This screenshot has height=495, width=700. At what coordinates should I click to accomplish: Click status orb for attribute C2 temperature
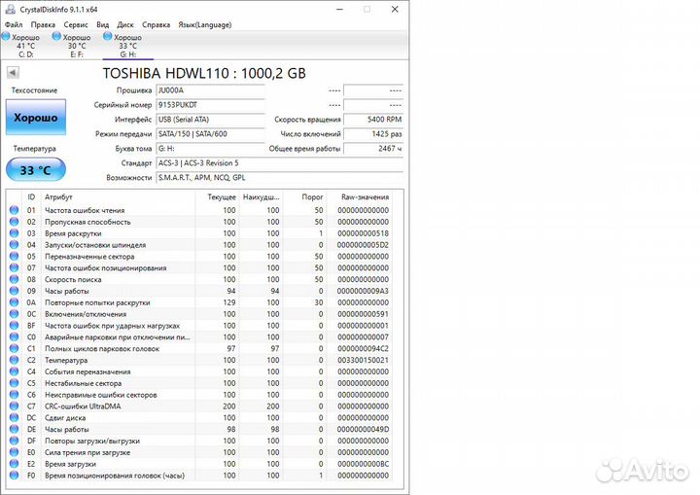point(14,360)
